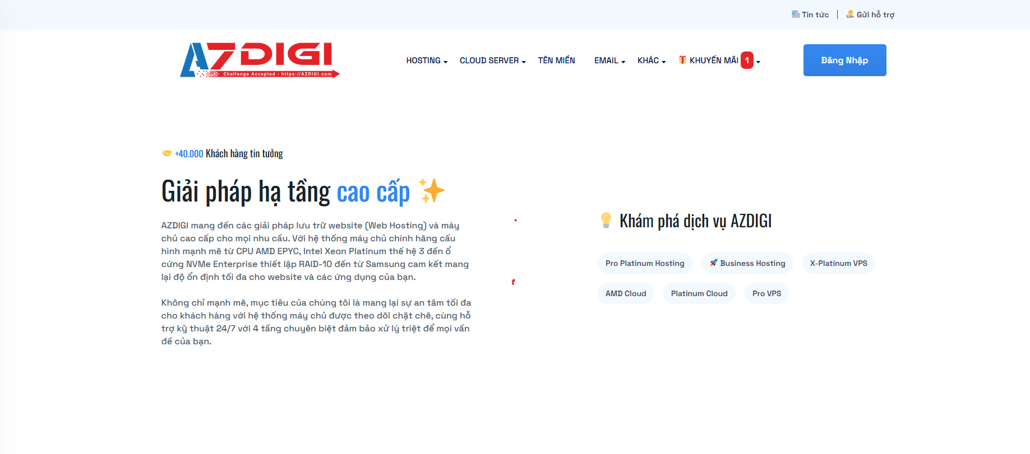Click the support agent icon beside Gửi hỗ trợ
1030x454 pixels.
tap(850, 14)
